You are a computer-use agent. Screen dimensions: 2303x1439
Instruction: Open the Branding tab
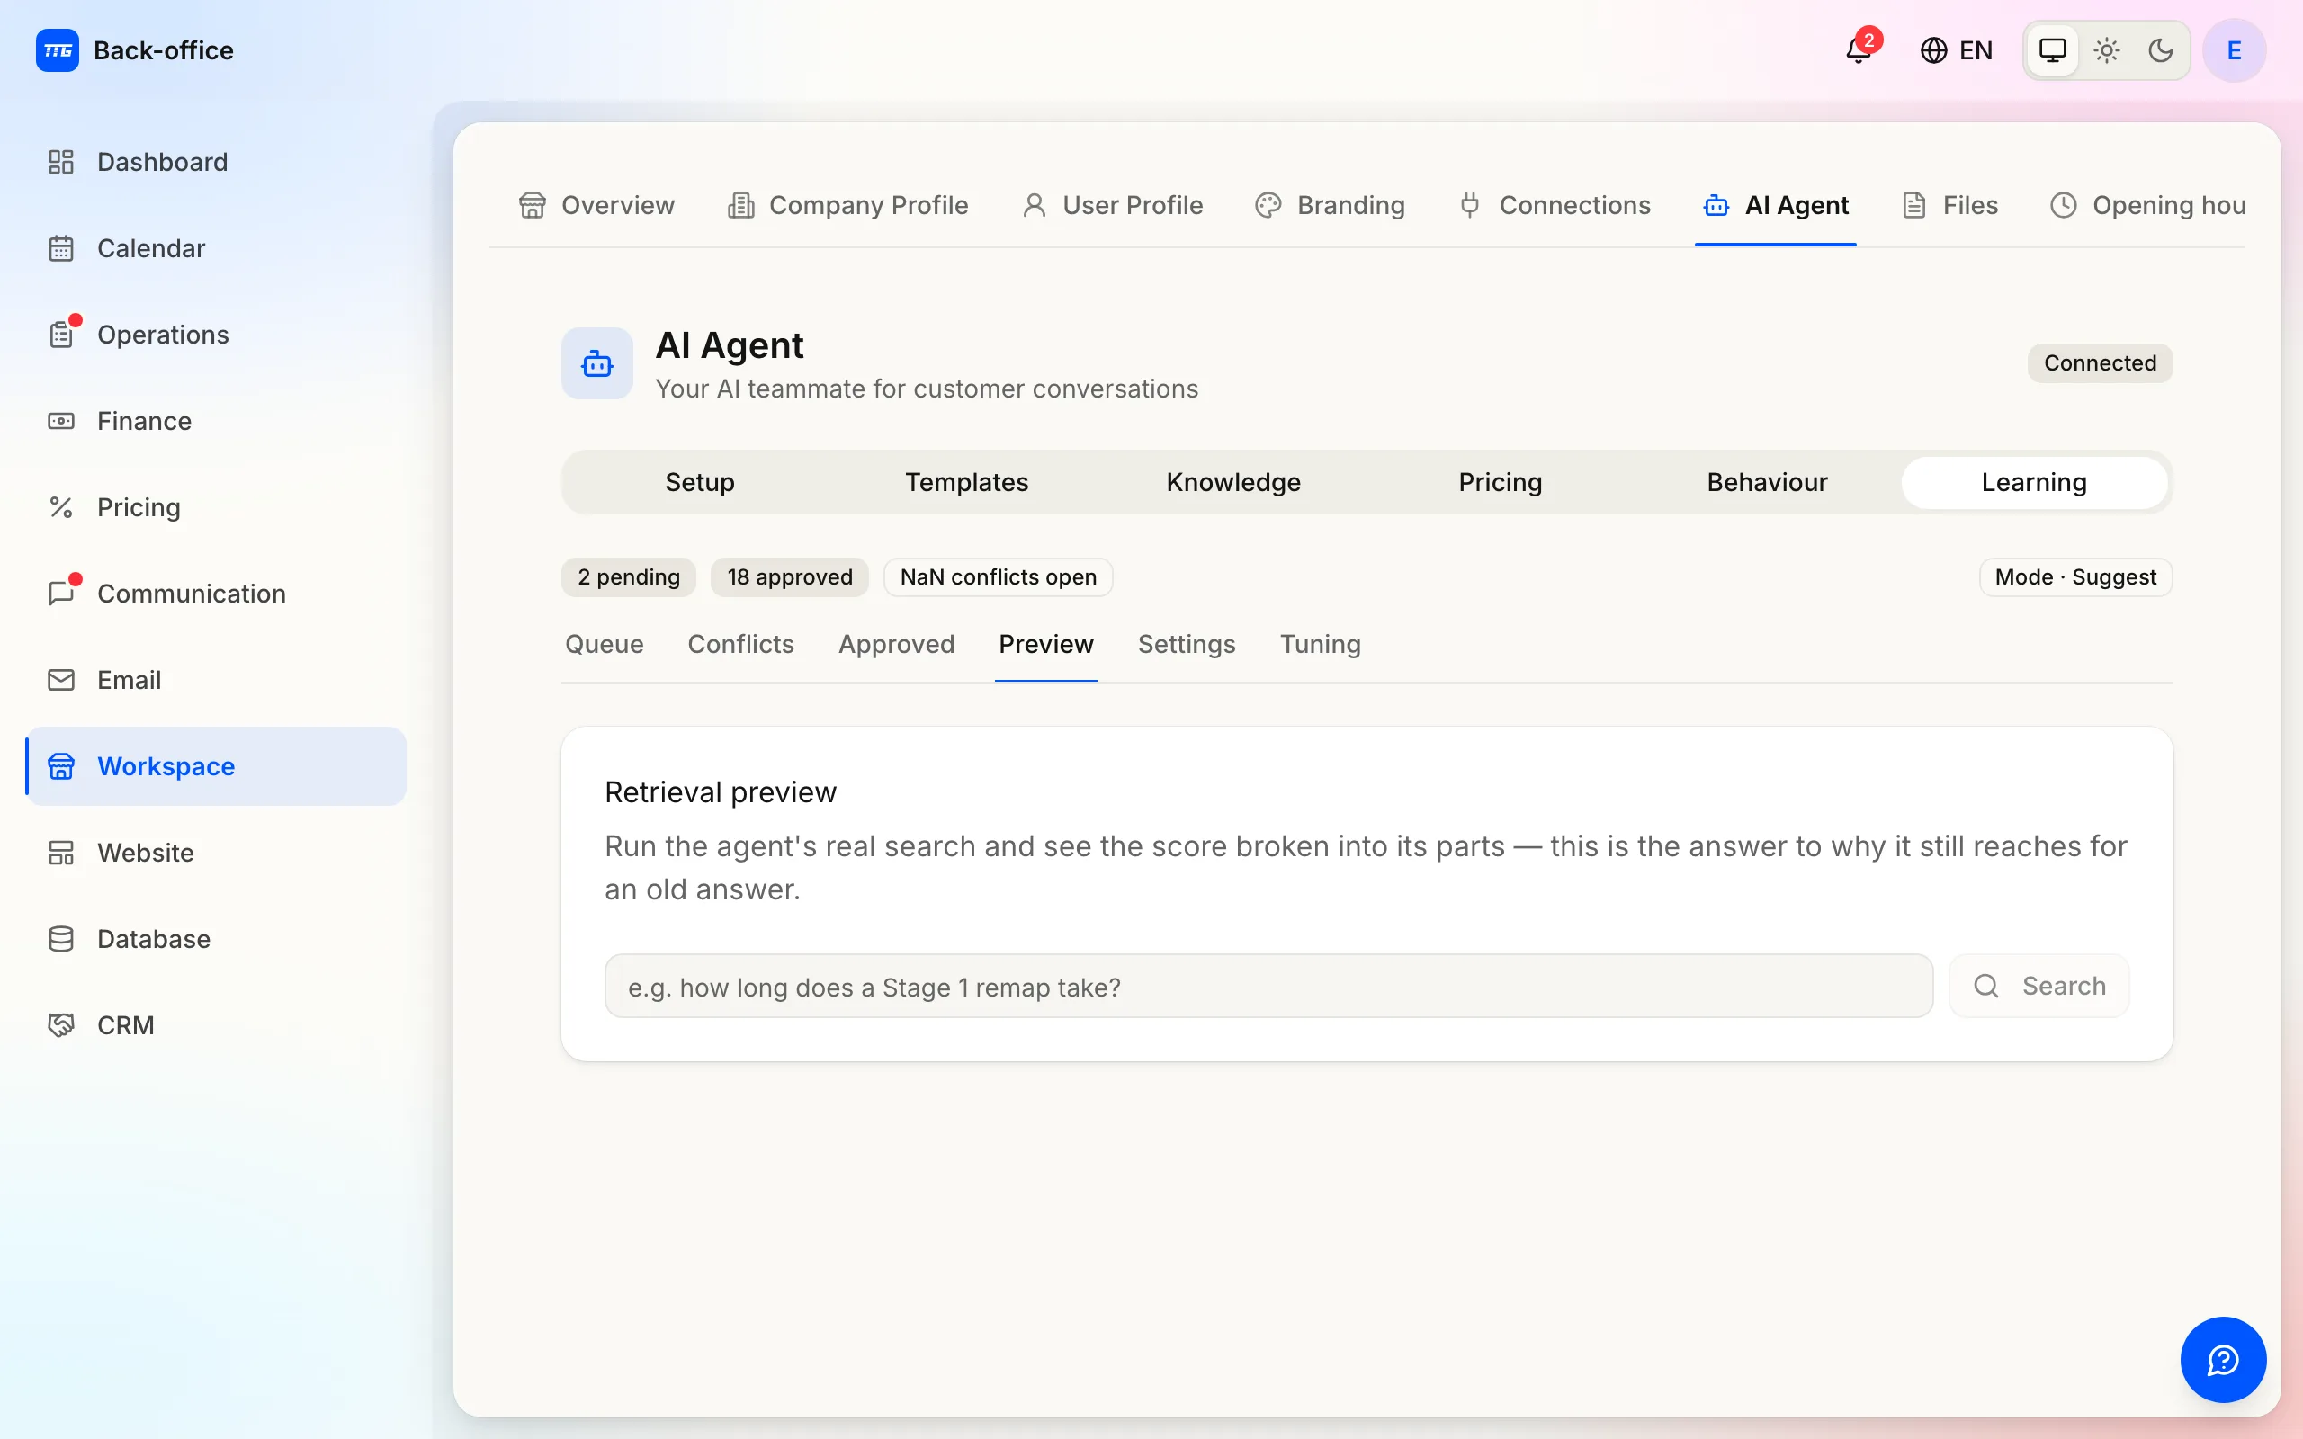(x=1330, y=206)
